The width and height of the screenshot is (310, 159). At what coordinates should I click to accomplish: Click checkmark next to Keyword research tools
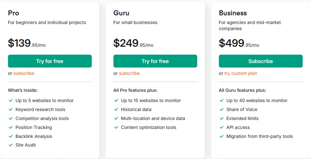click(x=11, y=109)
